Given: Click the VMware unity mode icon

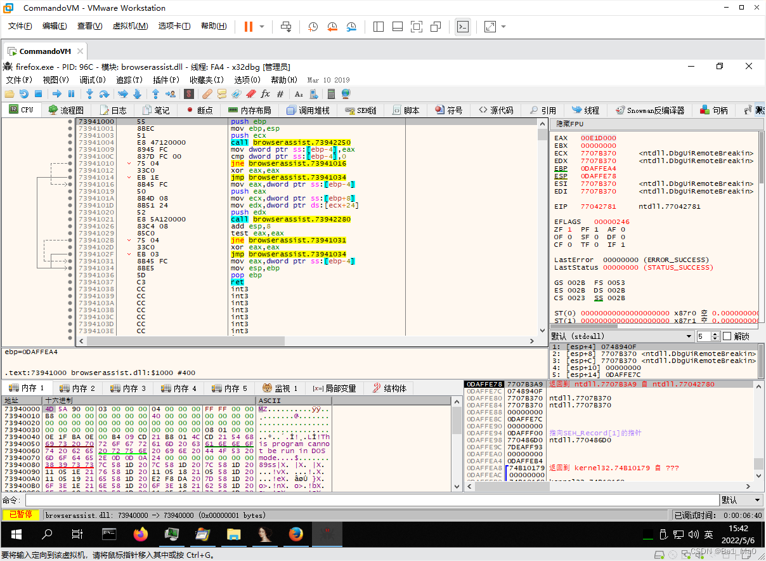Looking at the screenshot, I should 436,27.
